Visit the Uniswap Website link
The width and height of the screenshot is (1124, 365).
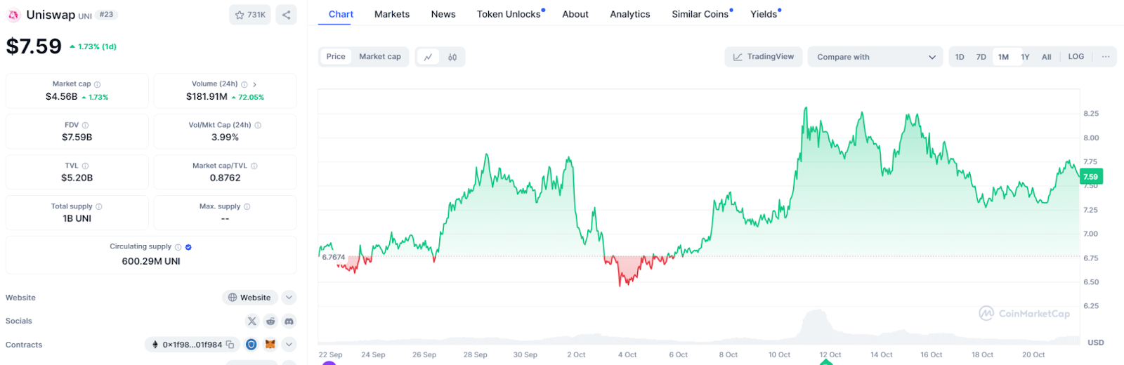click(x=249, y=298)
